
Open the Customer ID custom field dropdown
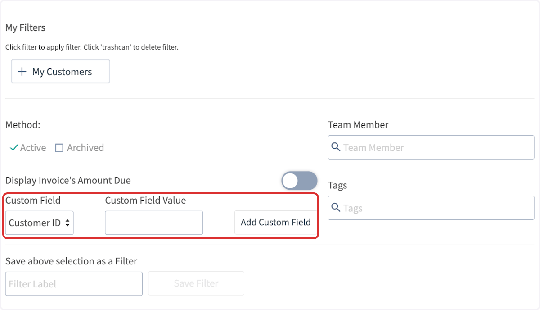coord(40,223)
